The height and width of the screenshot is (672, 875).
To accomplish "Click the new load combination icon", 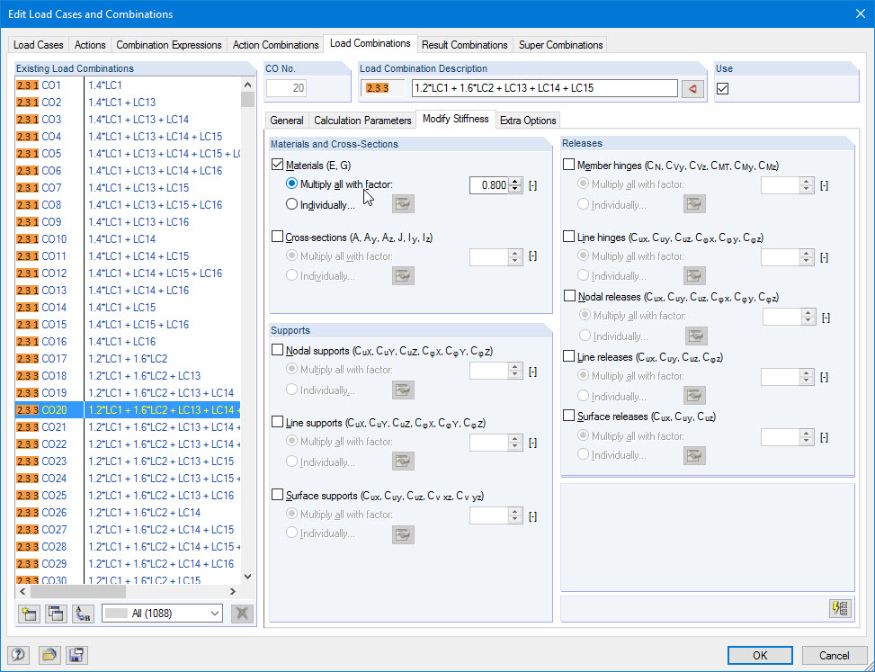I will tap(29, 614).
